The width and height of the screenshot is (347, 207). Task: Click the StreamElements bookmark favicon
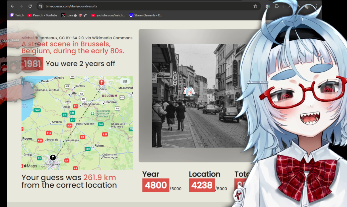(x=131, y=15)
